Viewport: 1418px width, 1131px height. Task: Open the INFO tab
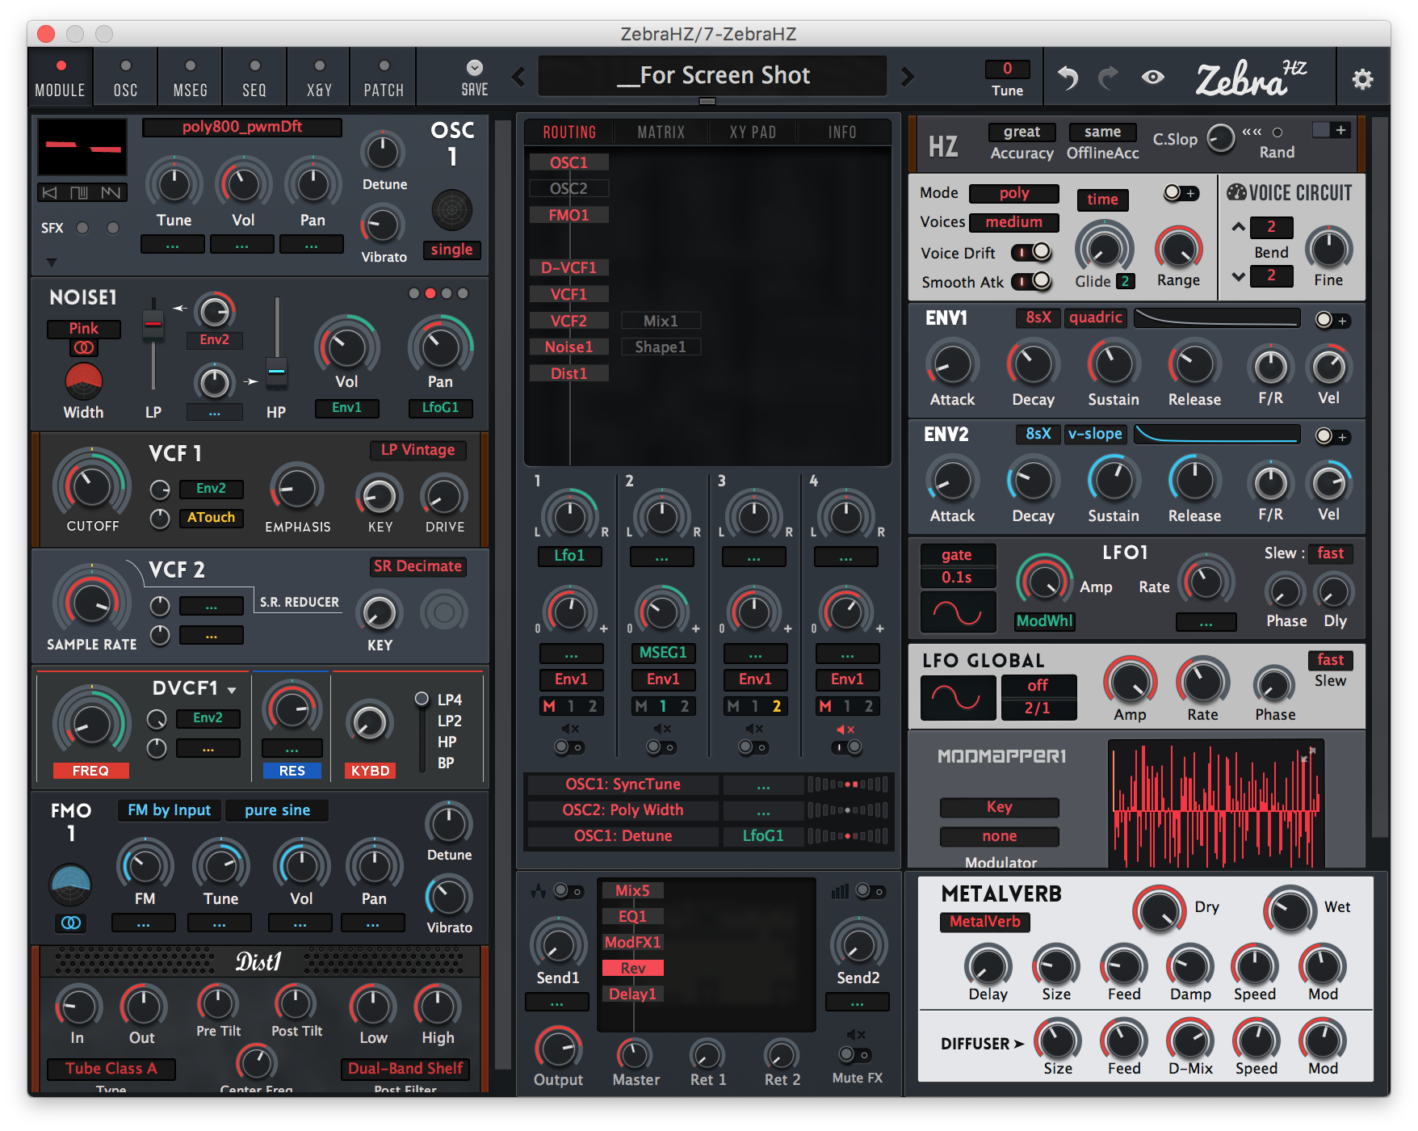coord(842,132)
